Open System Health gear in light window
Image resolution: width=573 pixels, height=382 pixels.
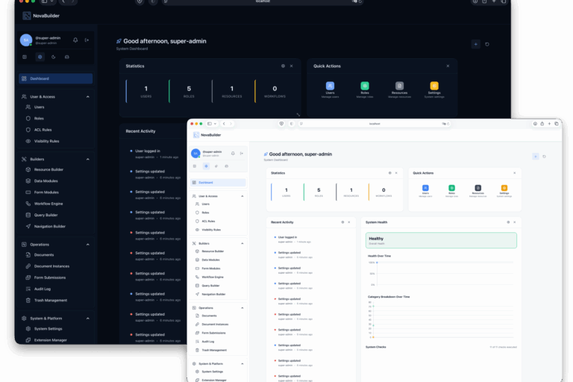508,222
